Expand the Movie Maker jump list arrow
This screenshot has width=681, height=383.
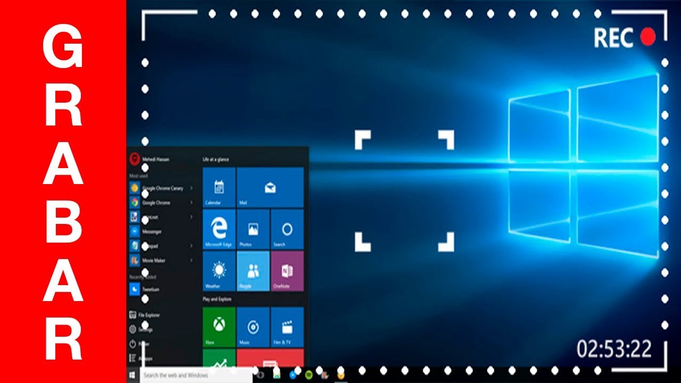tap(192, 261)
